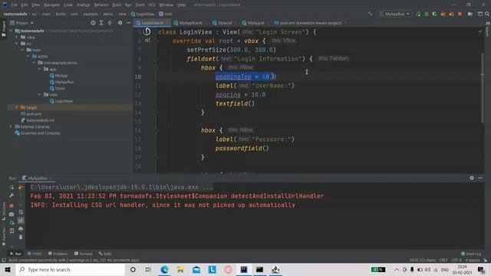Start debugging with the green bug icon
This screenshot has width=491, height=276.
click(427, 14)
